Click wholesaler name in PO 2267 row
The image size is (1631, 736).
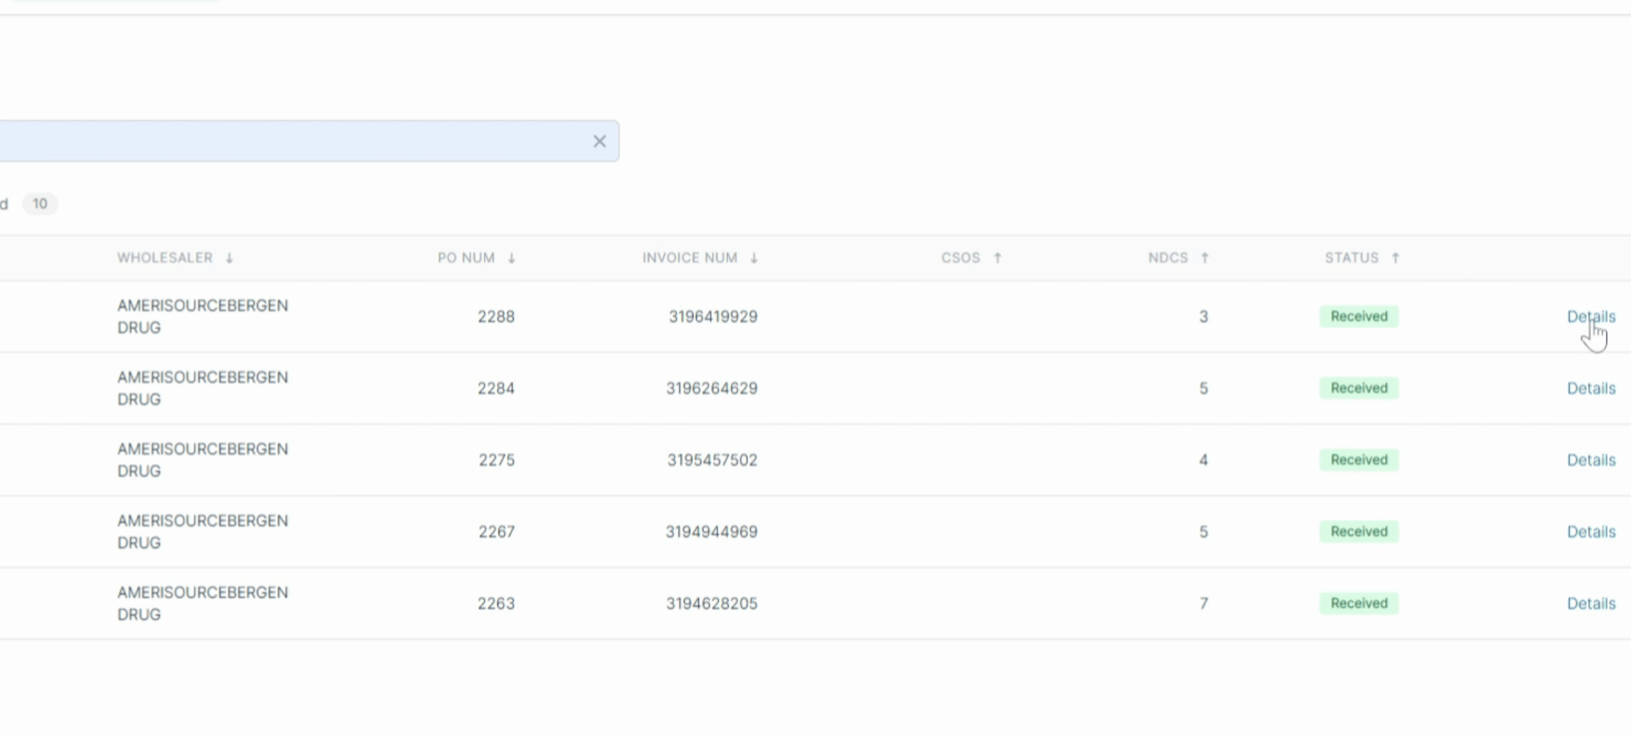(x=202, y=532)
